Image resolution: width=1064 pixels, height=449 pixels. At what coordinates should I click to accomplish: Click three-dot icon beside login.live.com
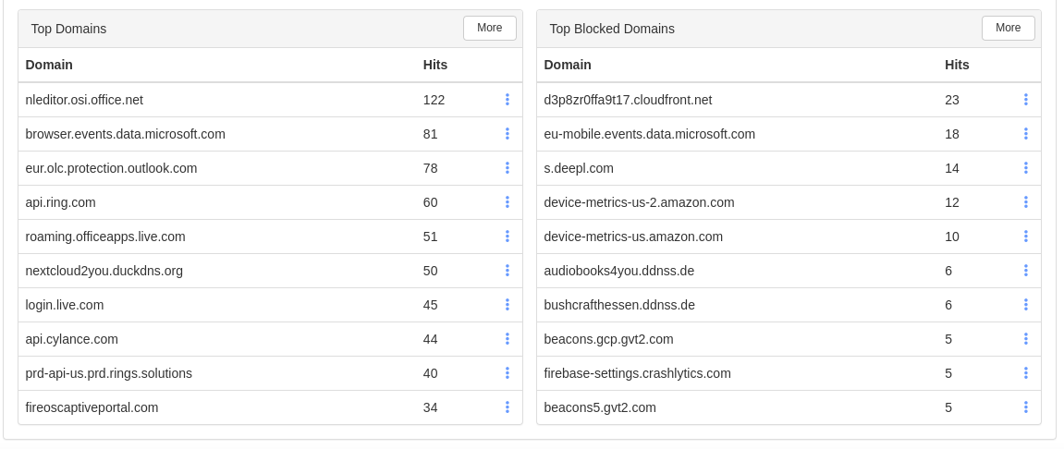click(x=507, y=305)
